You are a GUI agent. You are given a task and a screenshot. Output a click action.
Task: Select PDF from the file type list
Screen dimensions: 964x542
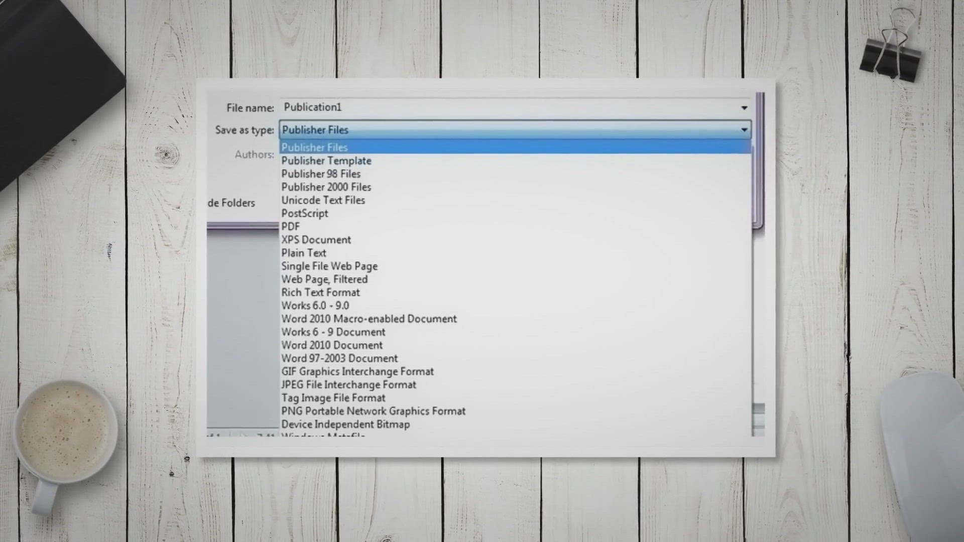point(290,226)
